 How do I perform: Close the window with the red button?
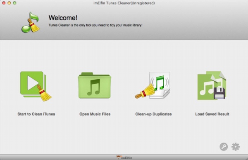pyautogui.click(x=4, y=3)
